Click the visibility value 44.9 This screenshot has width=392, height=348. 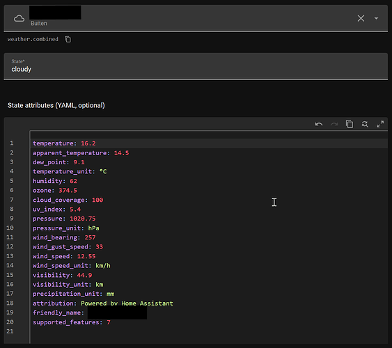coord(84,276)
